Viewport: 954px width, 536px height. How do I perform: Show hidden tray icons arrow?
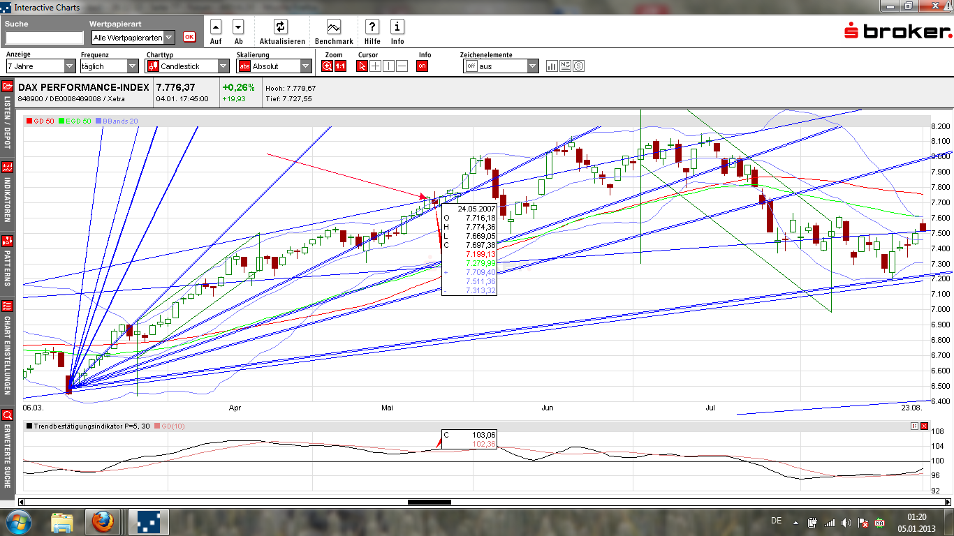pyautogui.click(x=795, y=522)
